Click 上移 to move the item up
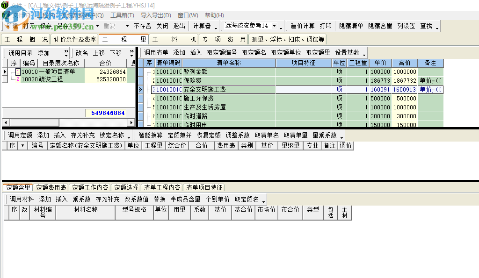This screenshot has width=479, height=278. (99, 53)
